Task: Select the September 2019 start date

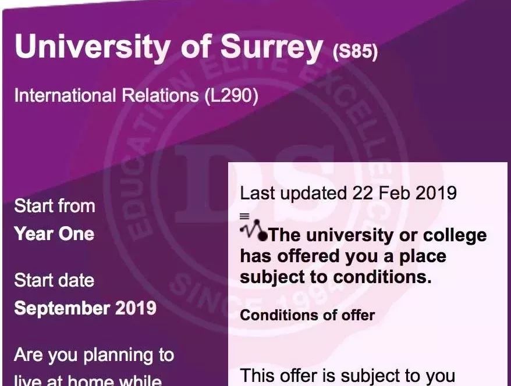Action: [85, 308]
